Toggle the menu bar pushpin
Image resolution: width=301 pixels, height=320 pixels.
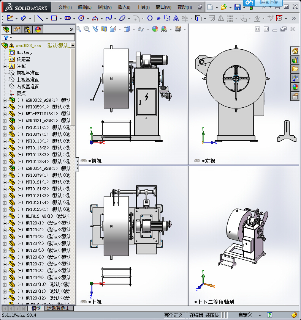click(x=200, y=7)
